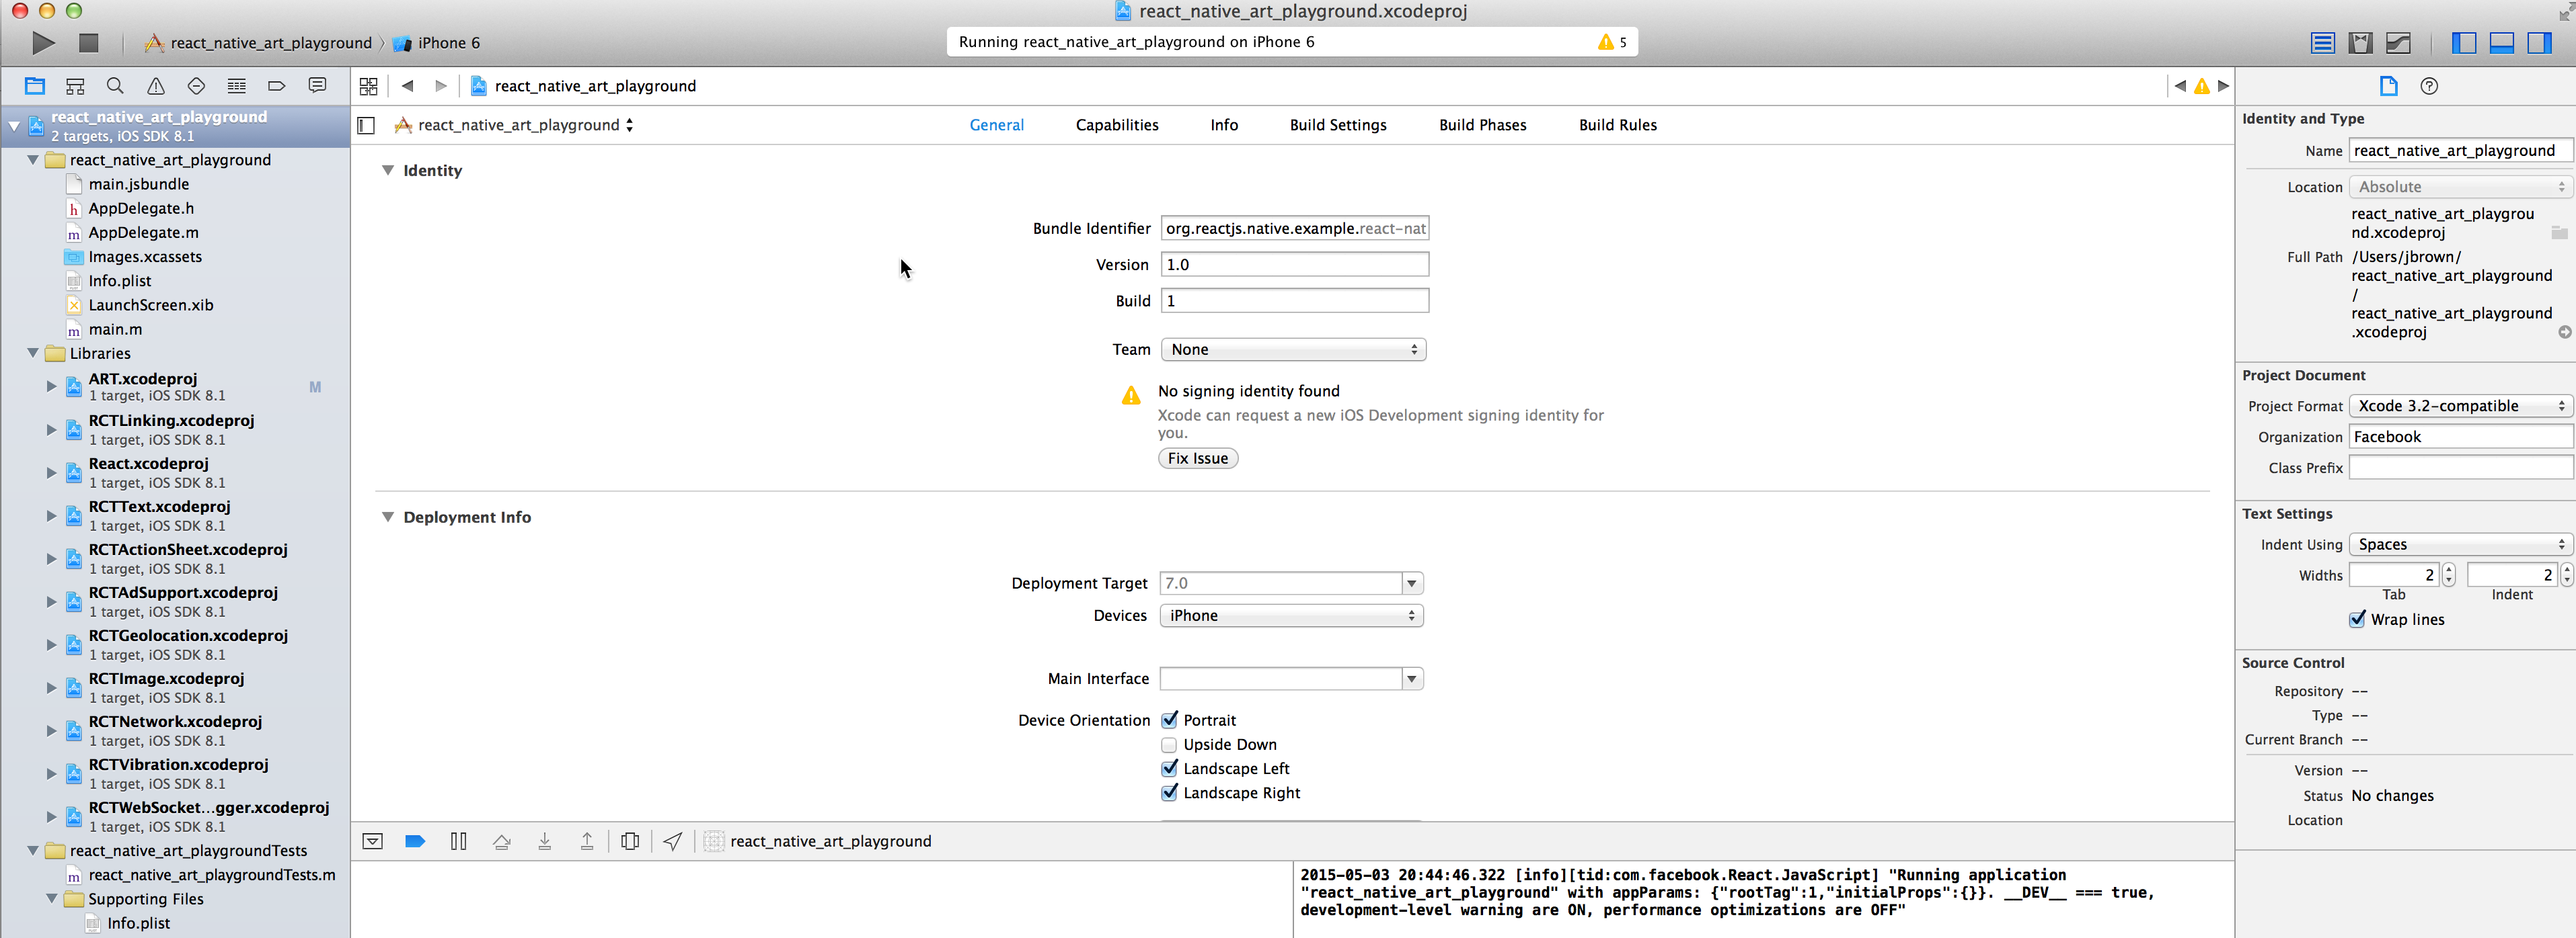Viewport: 2576px width, 938px height.
Task: Enable Upside Down device orientation
Action: (x=1170, y=744)
